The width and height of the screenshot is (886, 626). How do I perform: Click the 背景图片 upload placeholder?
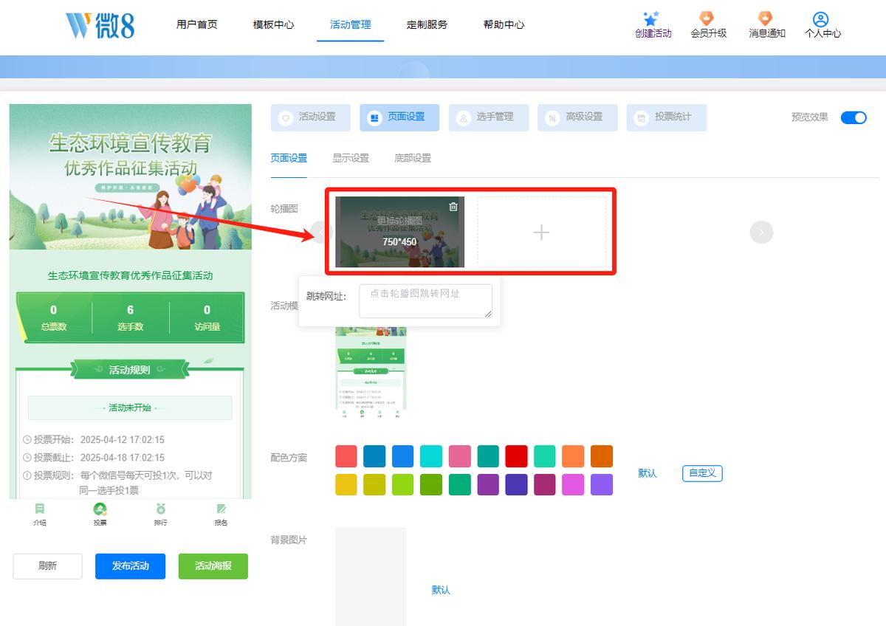[x=371, y=577]
